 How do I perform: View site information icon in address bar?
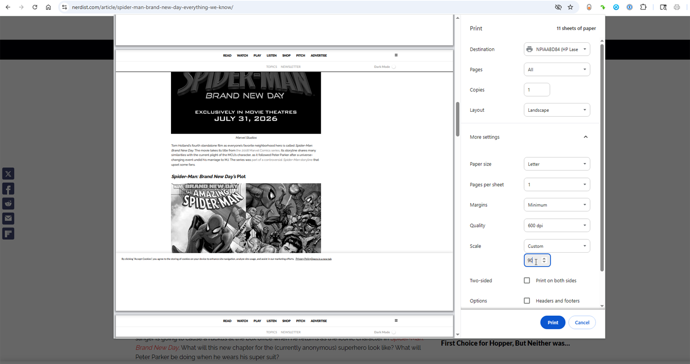(64, 7)
